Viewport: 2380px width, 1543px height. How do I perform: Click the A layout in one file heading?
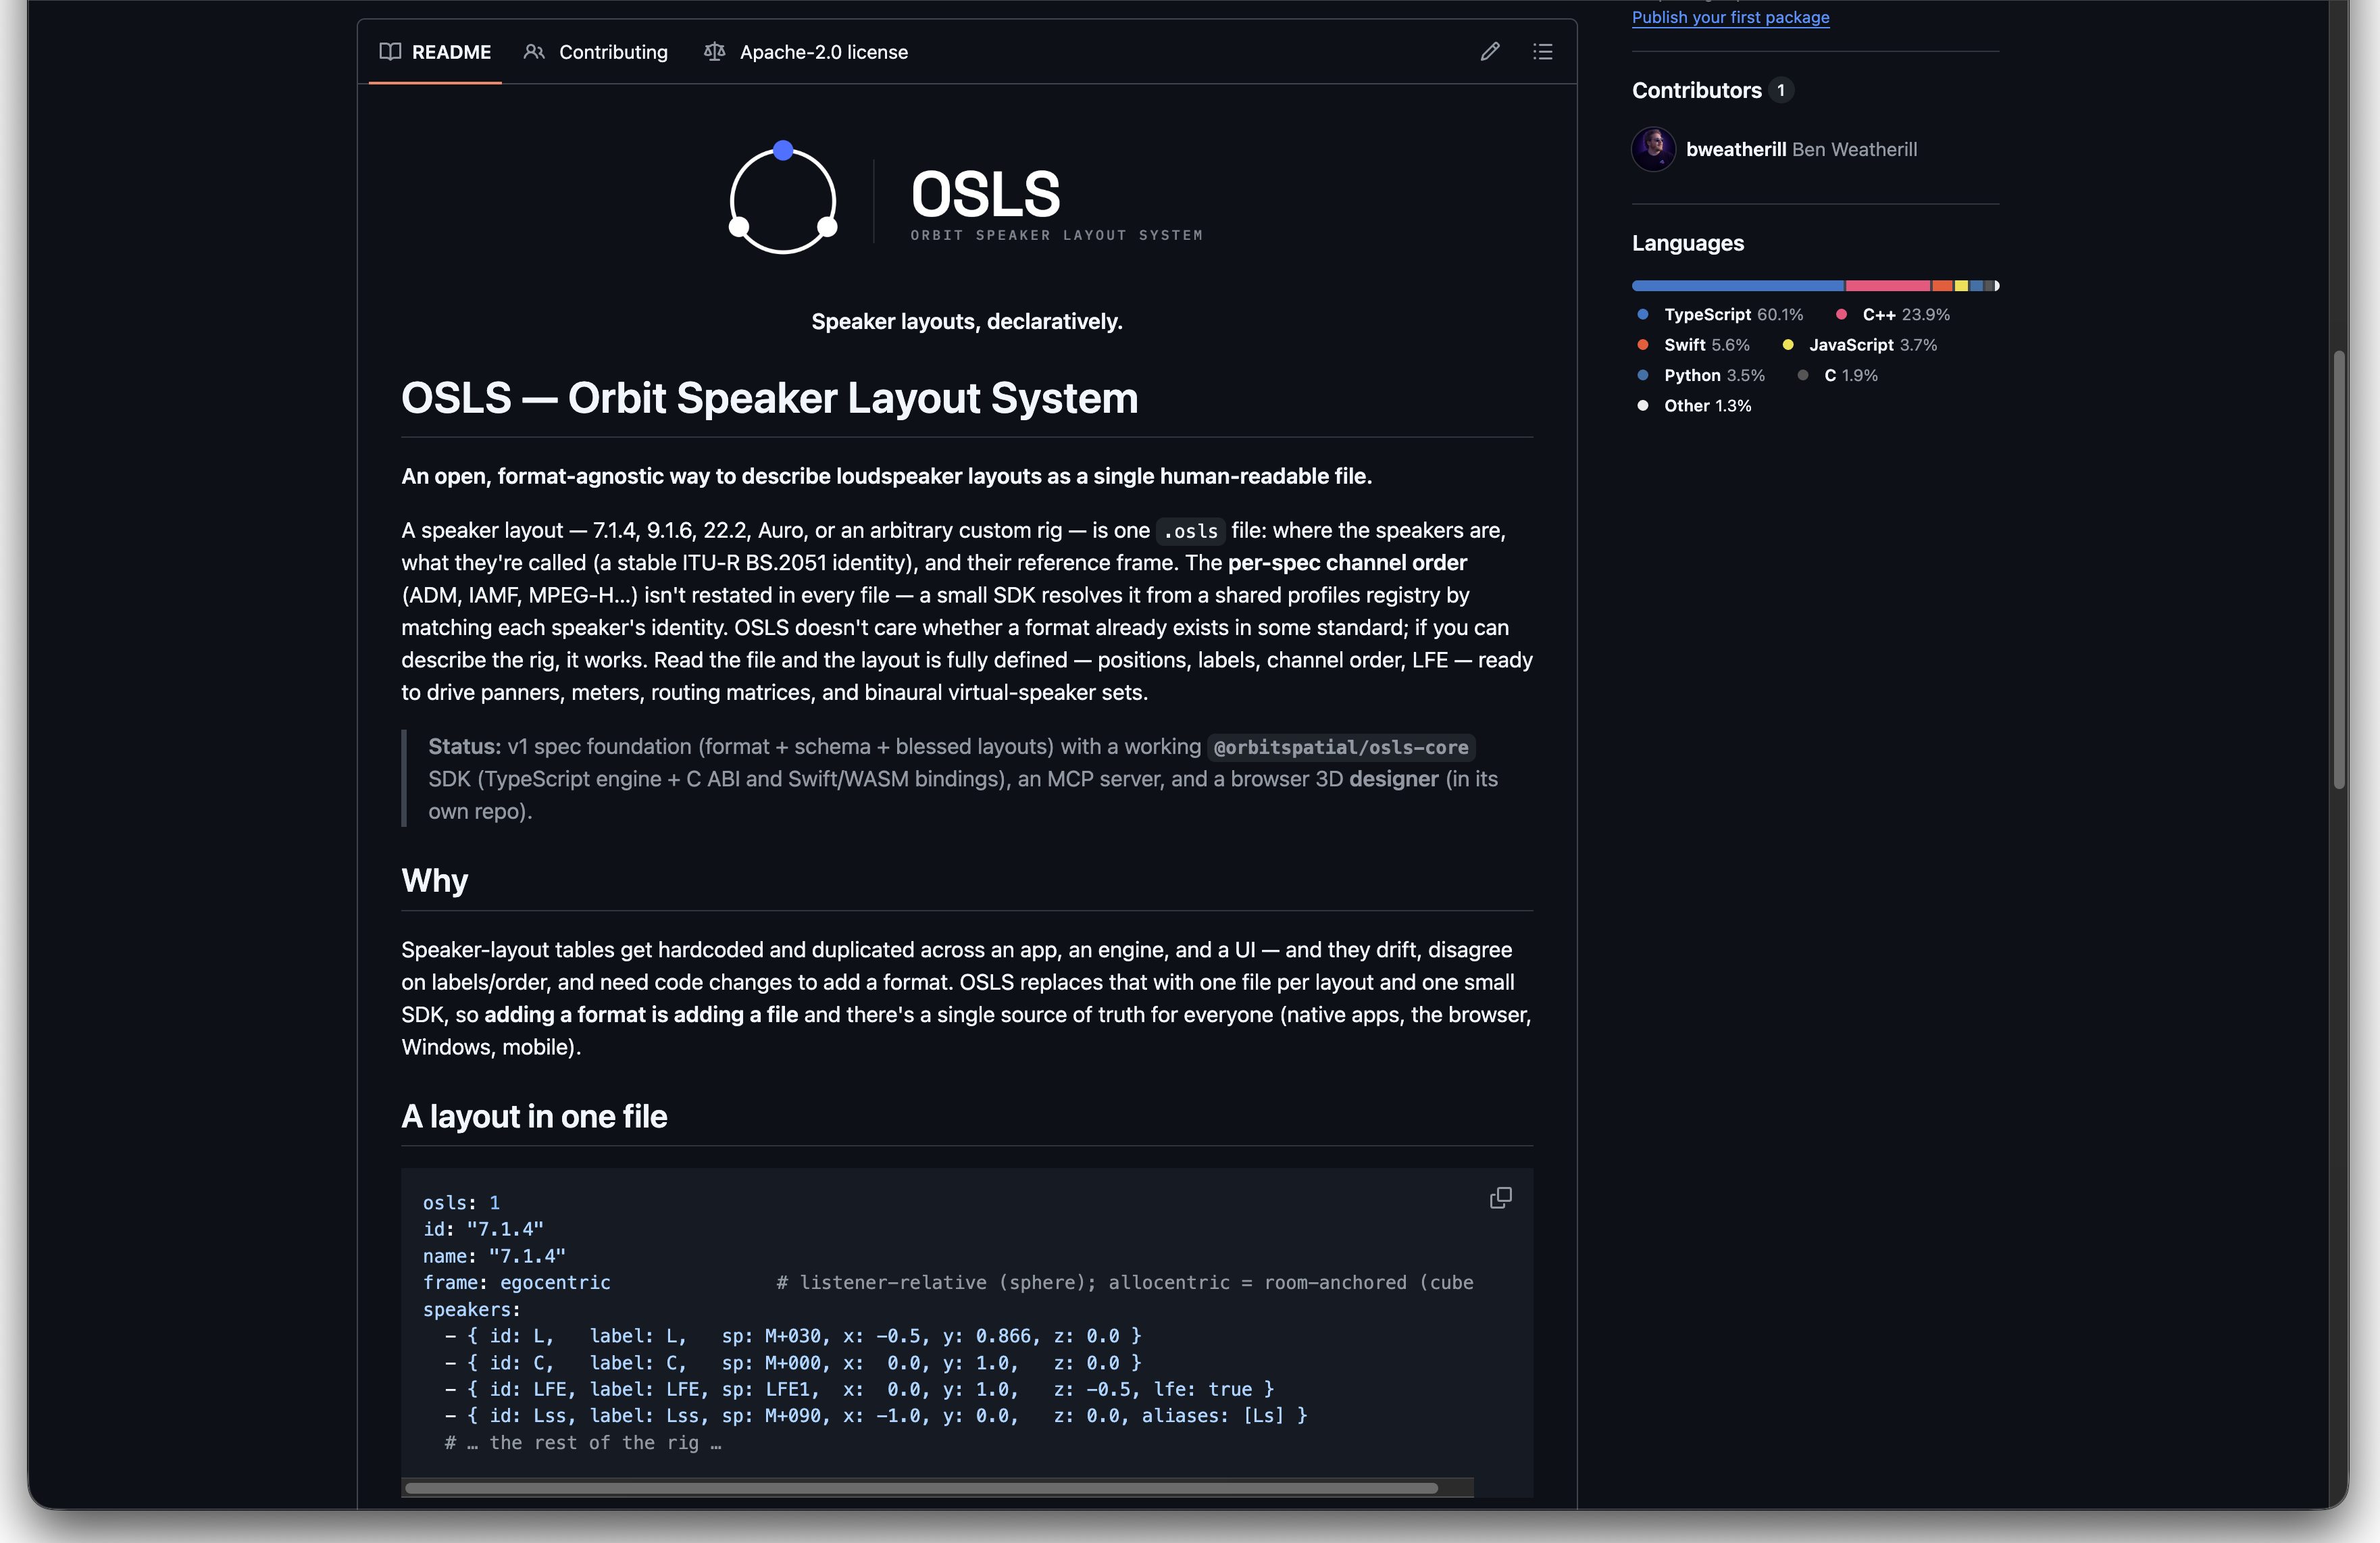pos(534,1116)
